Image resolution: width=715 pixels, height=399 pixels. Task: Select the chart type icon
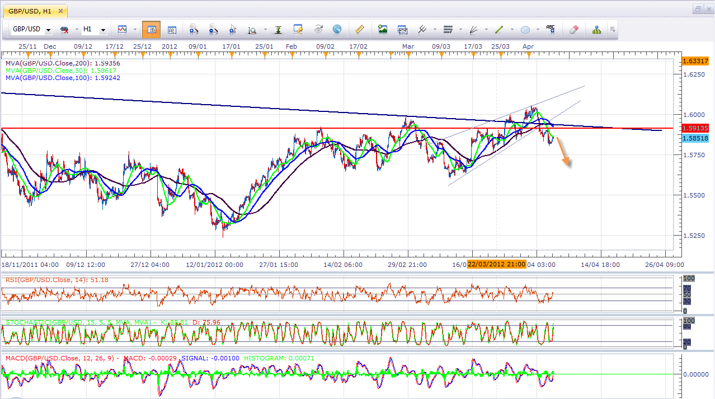(122, 30)
